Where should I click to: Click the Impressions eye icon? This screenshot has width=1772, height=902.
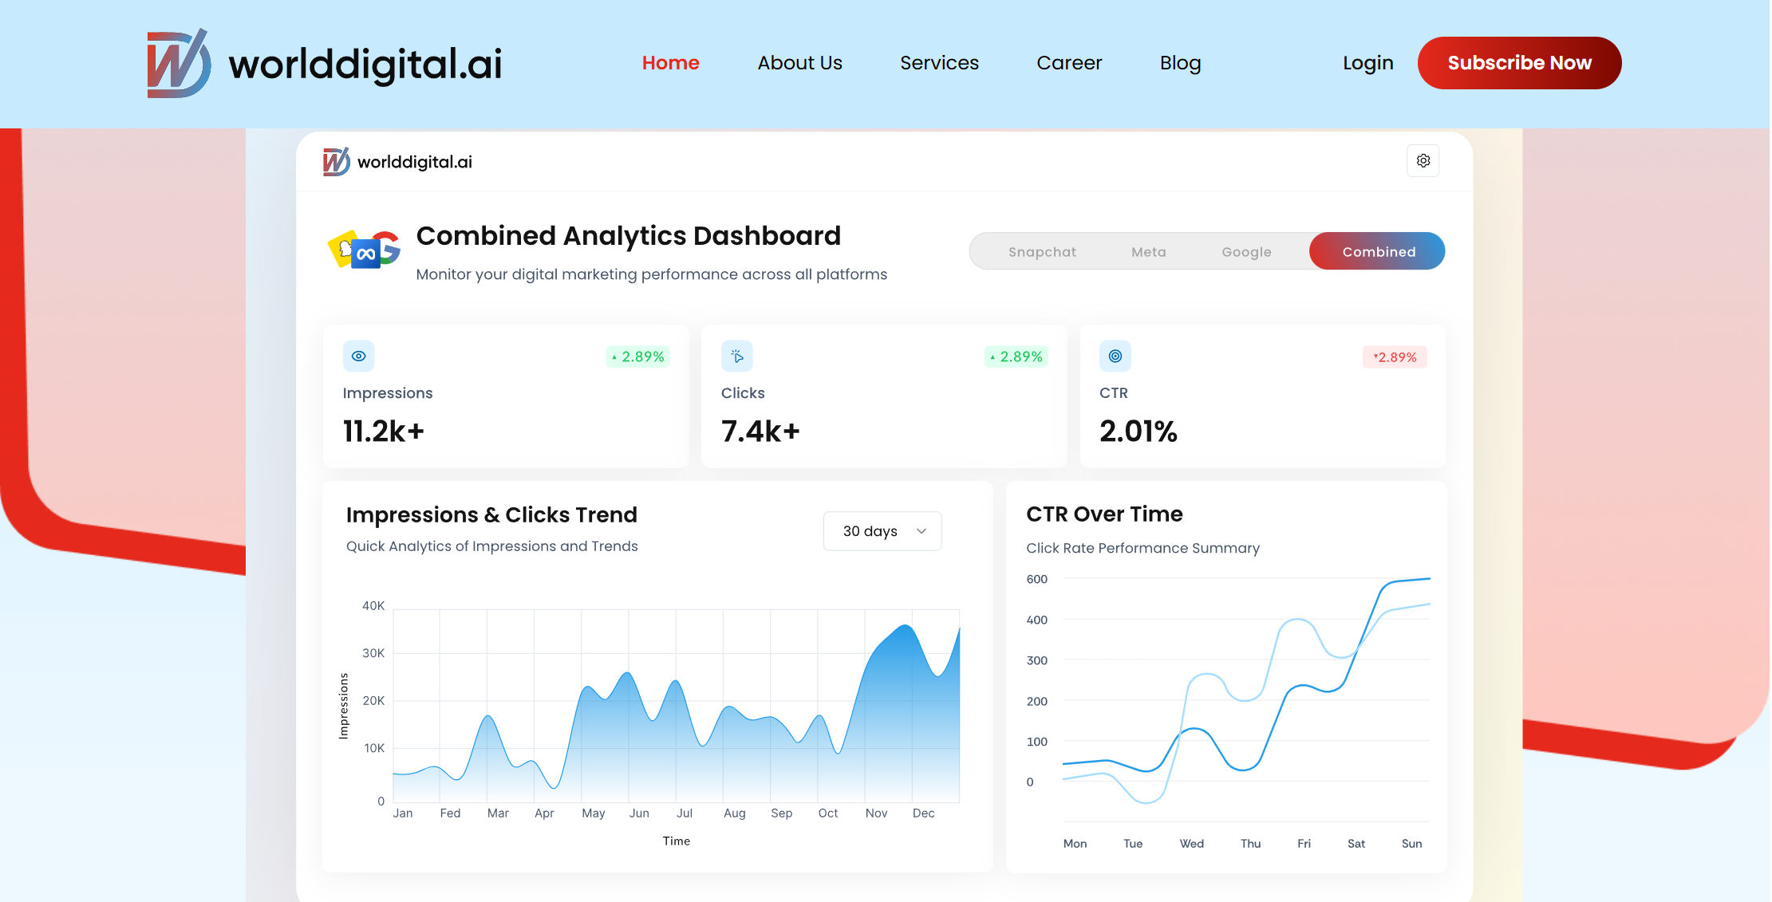(358, 356)
